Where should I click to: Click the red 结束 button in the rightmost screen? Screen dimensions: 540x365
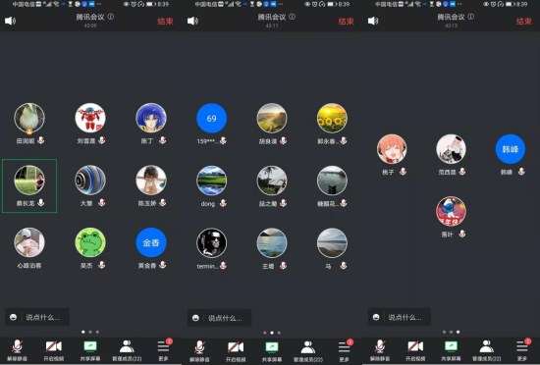pos(524,22)
